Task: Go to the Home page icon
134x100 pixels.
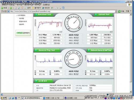Action: coord(22,8)
